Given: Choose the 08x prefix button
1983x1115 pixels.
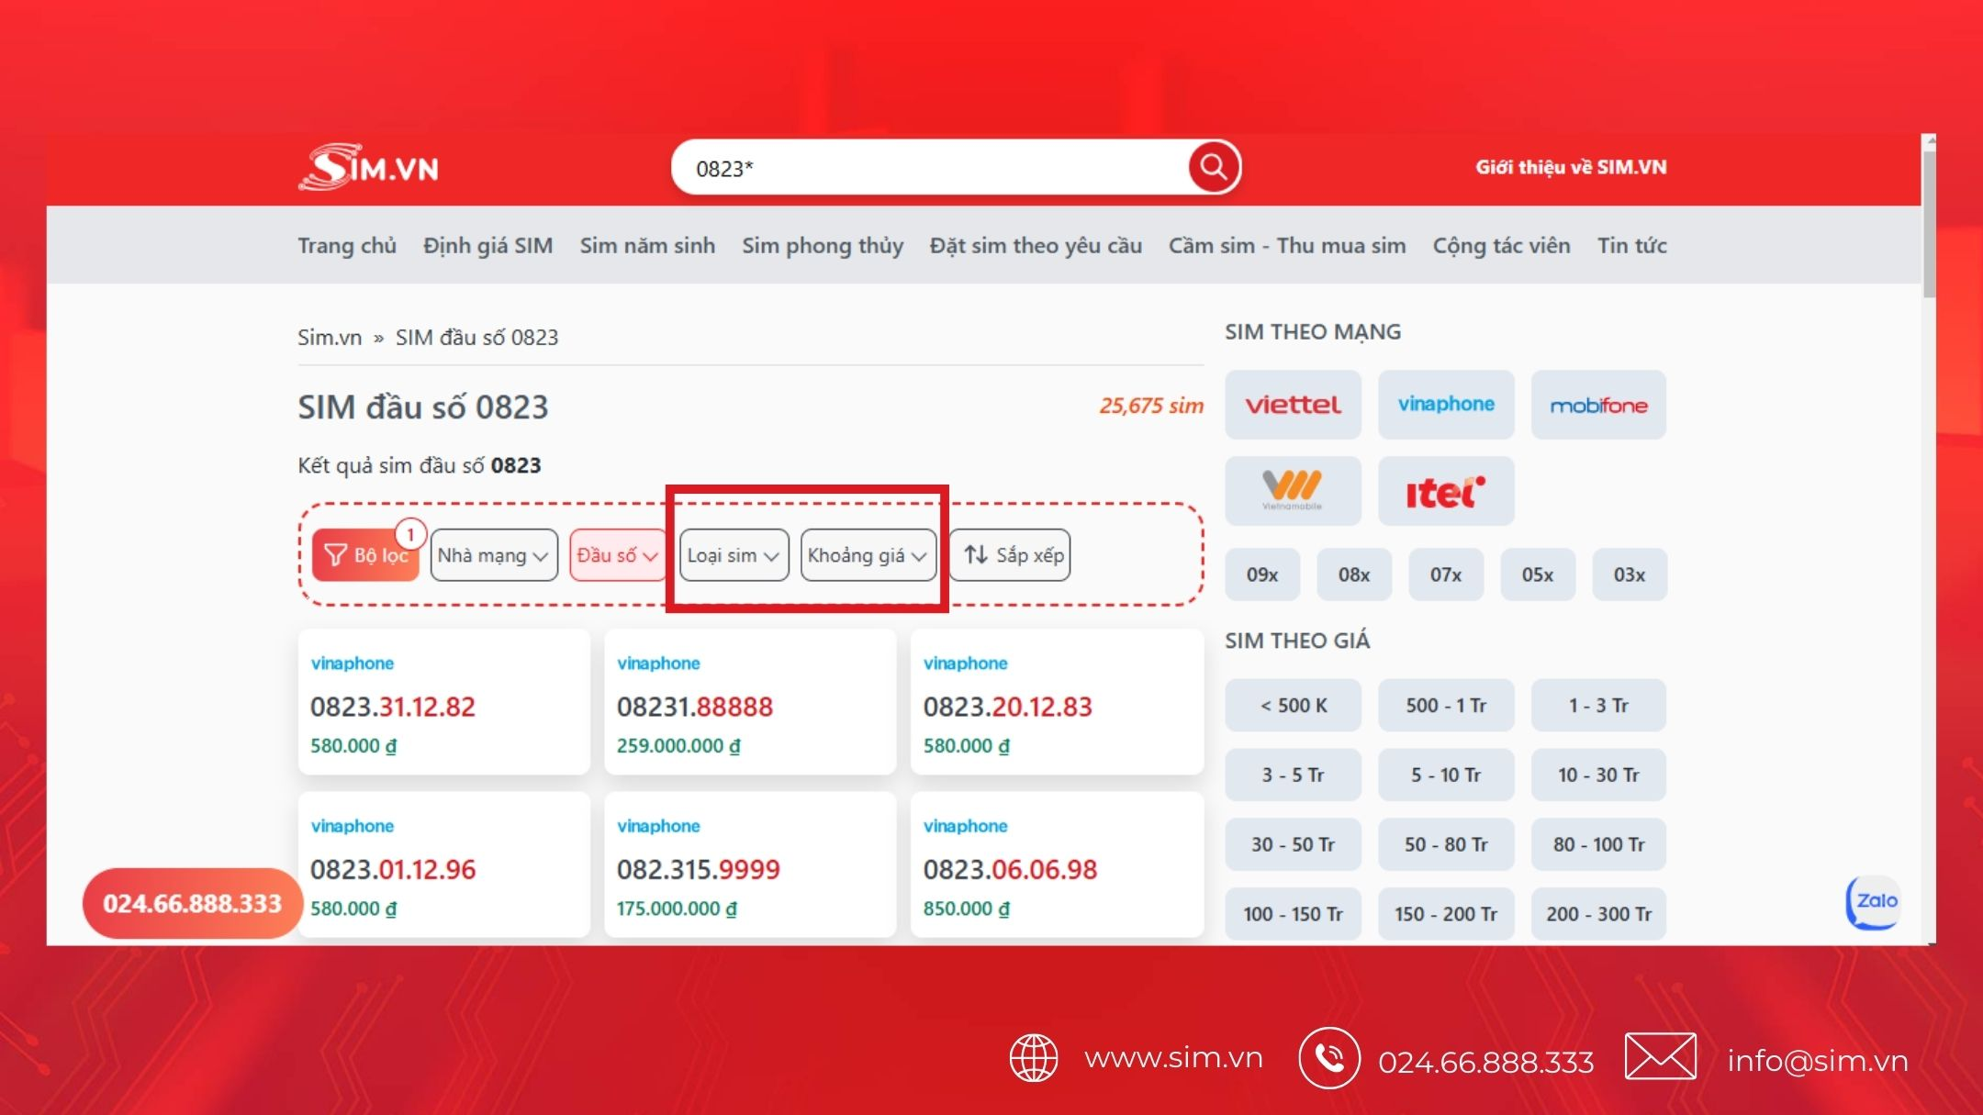Looking at the screenshot, I should pos(1354,574).
